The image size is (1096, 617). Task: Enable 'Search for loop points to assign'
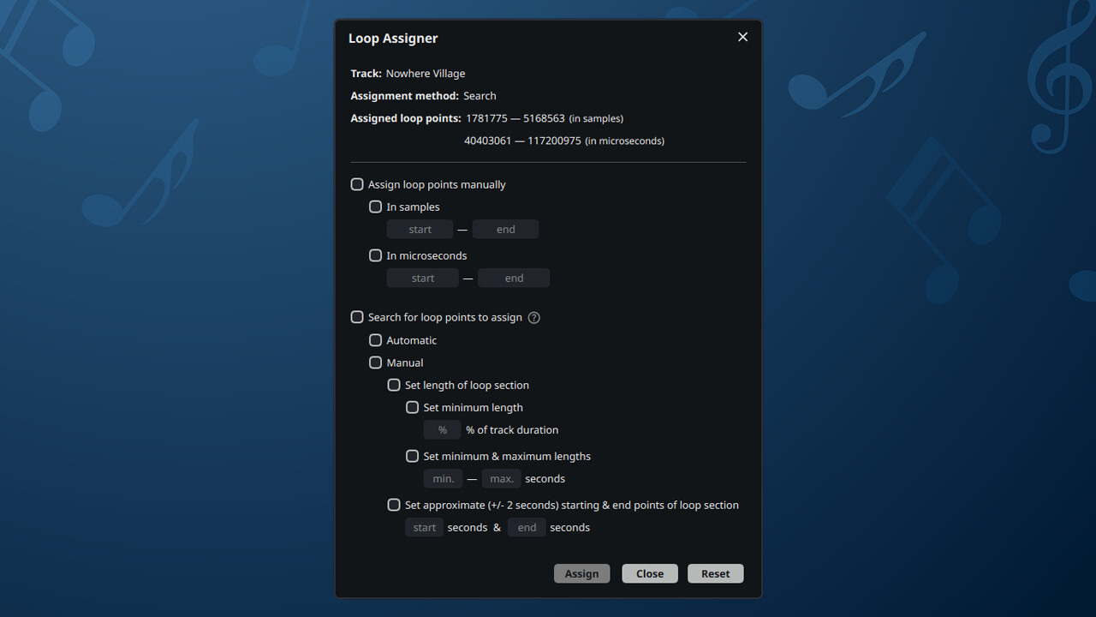coord(357,316)
